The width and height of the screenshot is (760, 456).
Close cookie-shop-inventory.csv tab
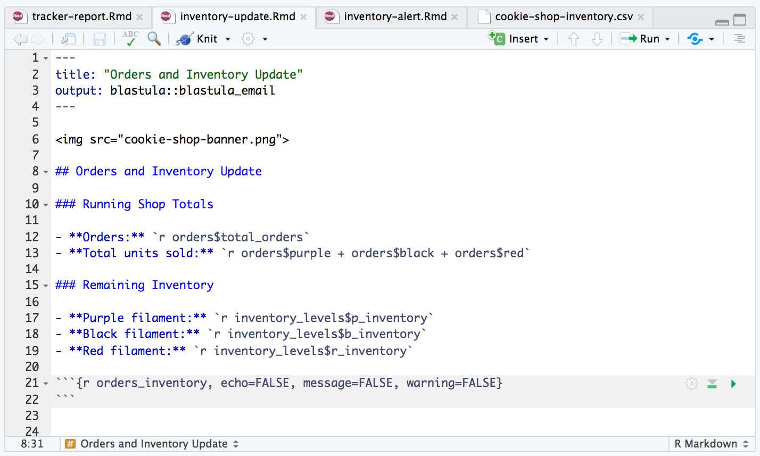[x=641, y=17]
